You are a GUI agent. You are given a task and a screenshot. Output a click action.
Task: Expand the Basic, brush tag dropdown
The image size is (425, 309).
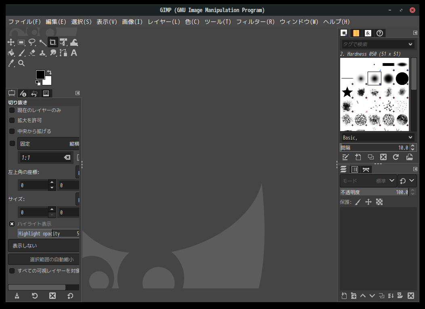[x=410, y=138]
